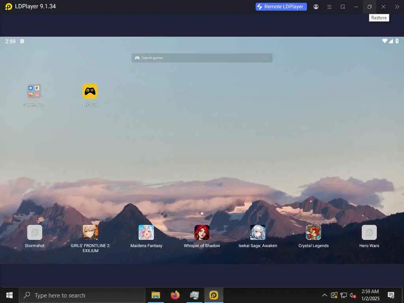The height and width of the screenshot is (303, 404).
Task: Open File Explorer from the taskbar
Action: click(x=155, y=295)
